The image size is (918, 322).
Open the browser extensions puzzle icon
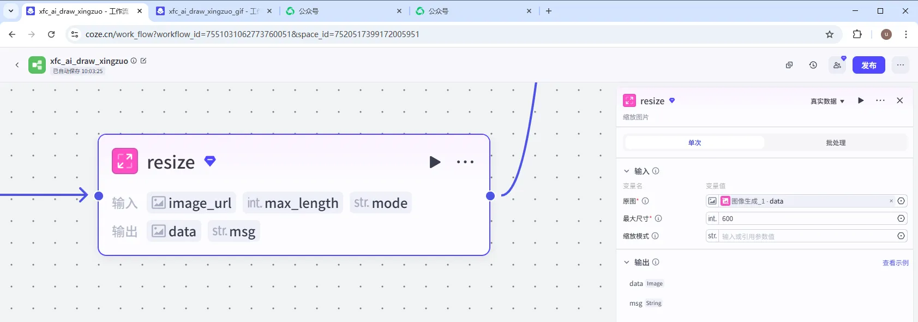857,34
